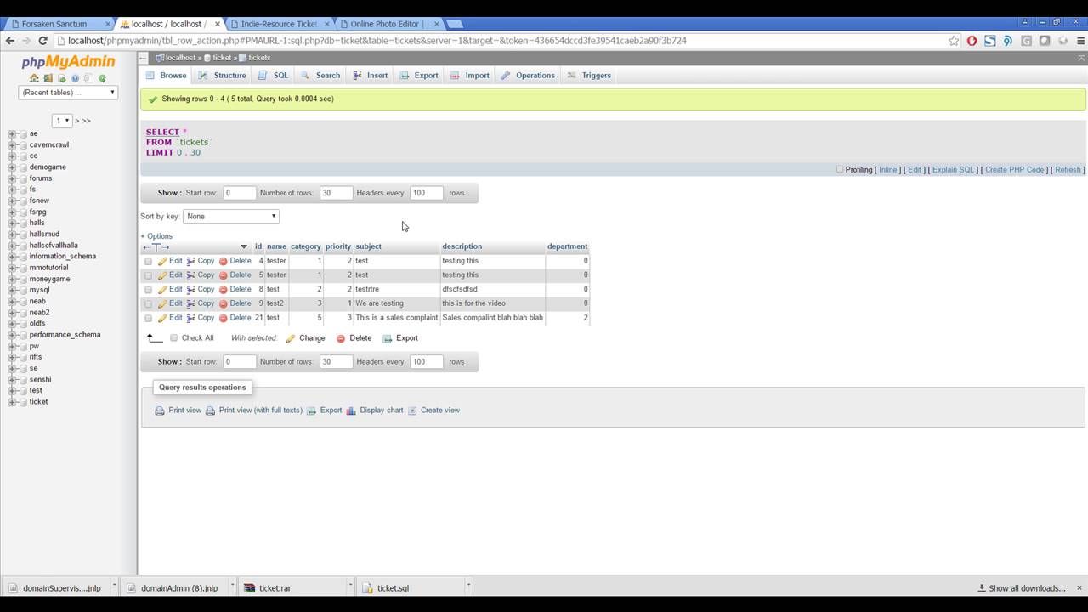Open the Recent tables dropdown
The width and height of the screenshot is (1088, 612).
68,92
